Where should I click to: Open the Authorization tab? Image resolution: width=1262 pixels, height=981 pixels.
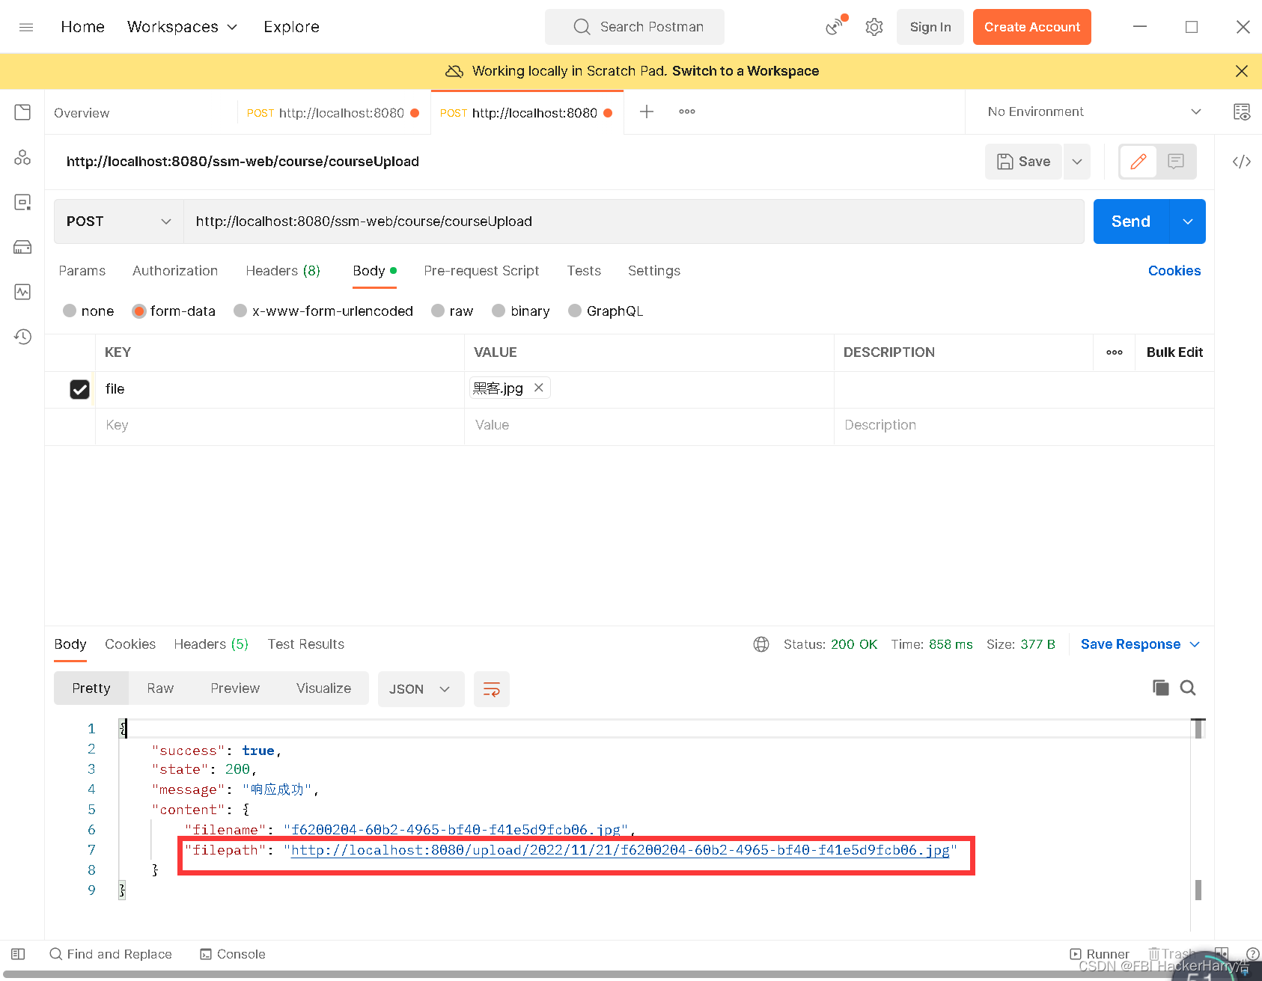point(175,271)
